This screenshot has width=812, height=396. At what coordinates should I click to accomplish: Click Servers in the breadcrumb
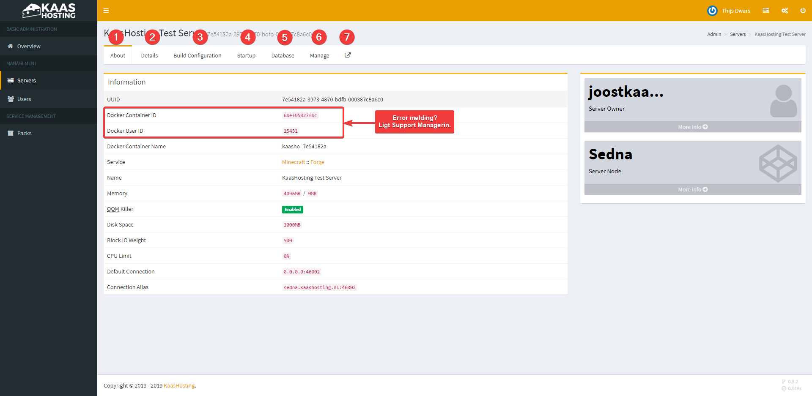[x=738, y=34]
